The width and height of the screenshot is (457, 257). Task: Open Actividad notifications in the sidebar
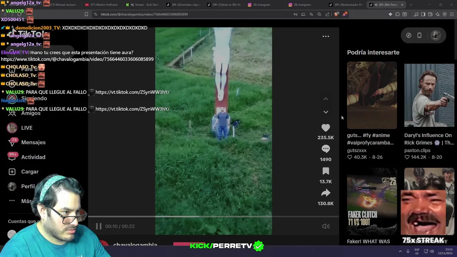tap(33, 157)
